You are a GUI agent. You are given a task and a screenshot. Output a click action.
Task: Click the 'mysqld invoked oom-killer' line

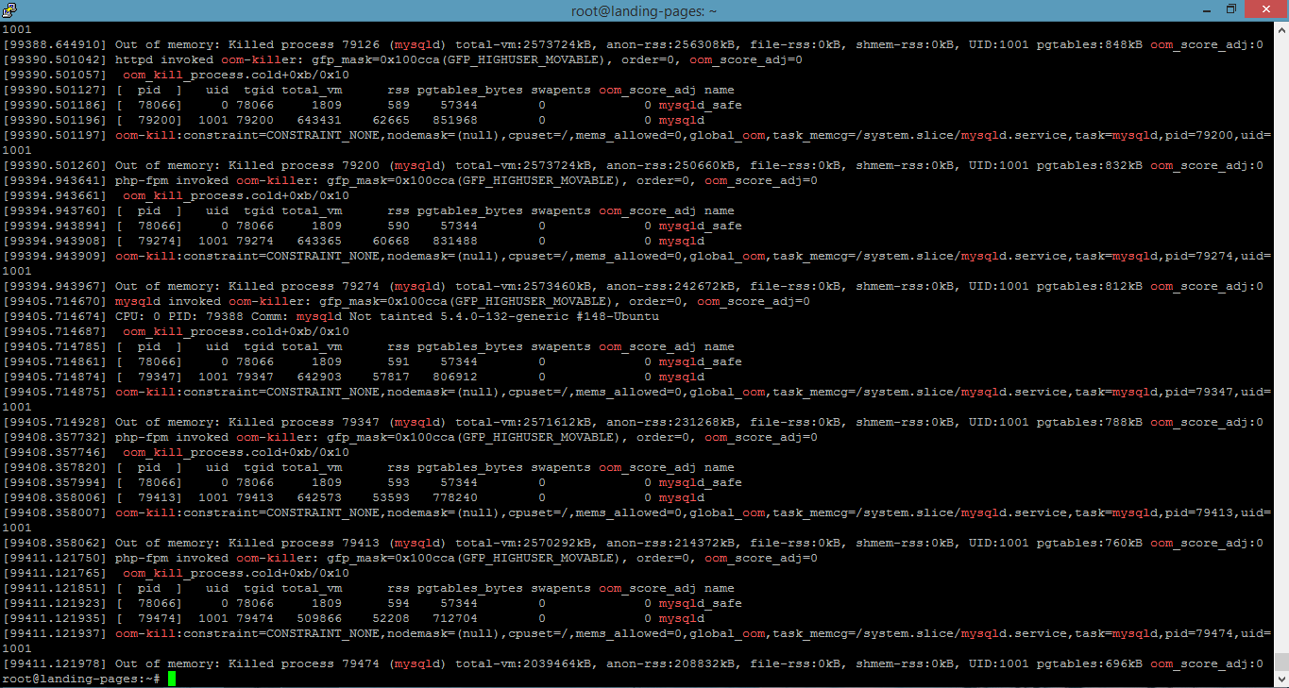pyautogui.click(x=406, y=301)
